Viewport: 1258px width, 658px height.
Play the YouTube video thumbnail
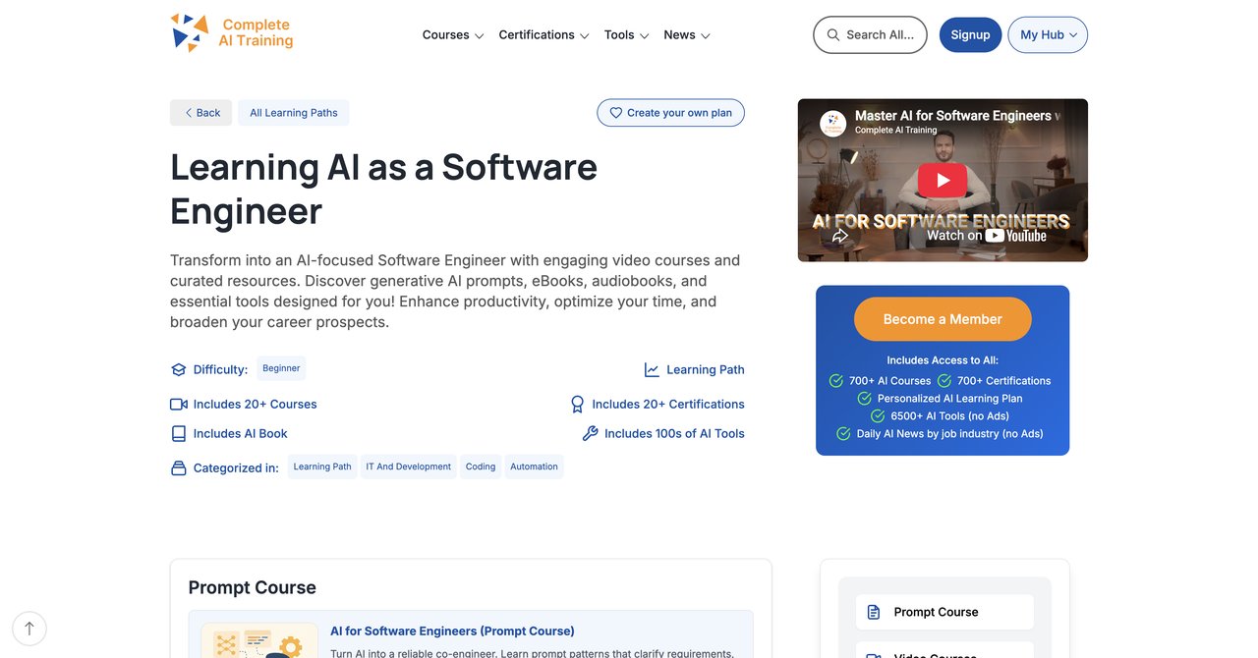[x=943, y=180]
